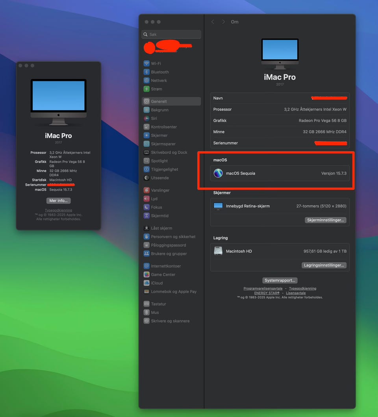Click the Skrivebord og Dock icon
This screenshot has width=378, height=417.
pos(146,152)
